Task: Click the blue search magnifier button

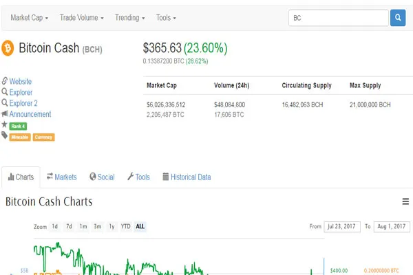Action: (398, 18)
